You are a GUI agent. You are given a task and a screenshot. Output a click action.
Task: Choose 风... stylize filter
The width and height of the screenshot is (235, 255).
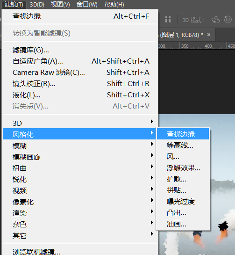[x=183, y=156]
